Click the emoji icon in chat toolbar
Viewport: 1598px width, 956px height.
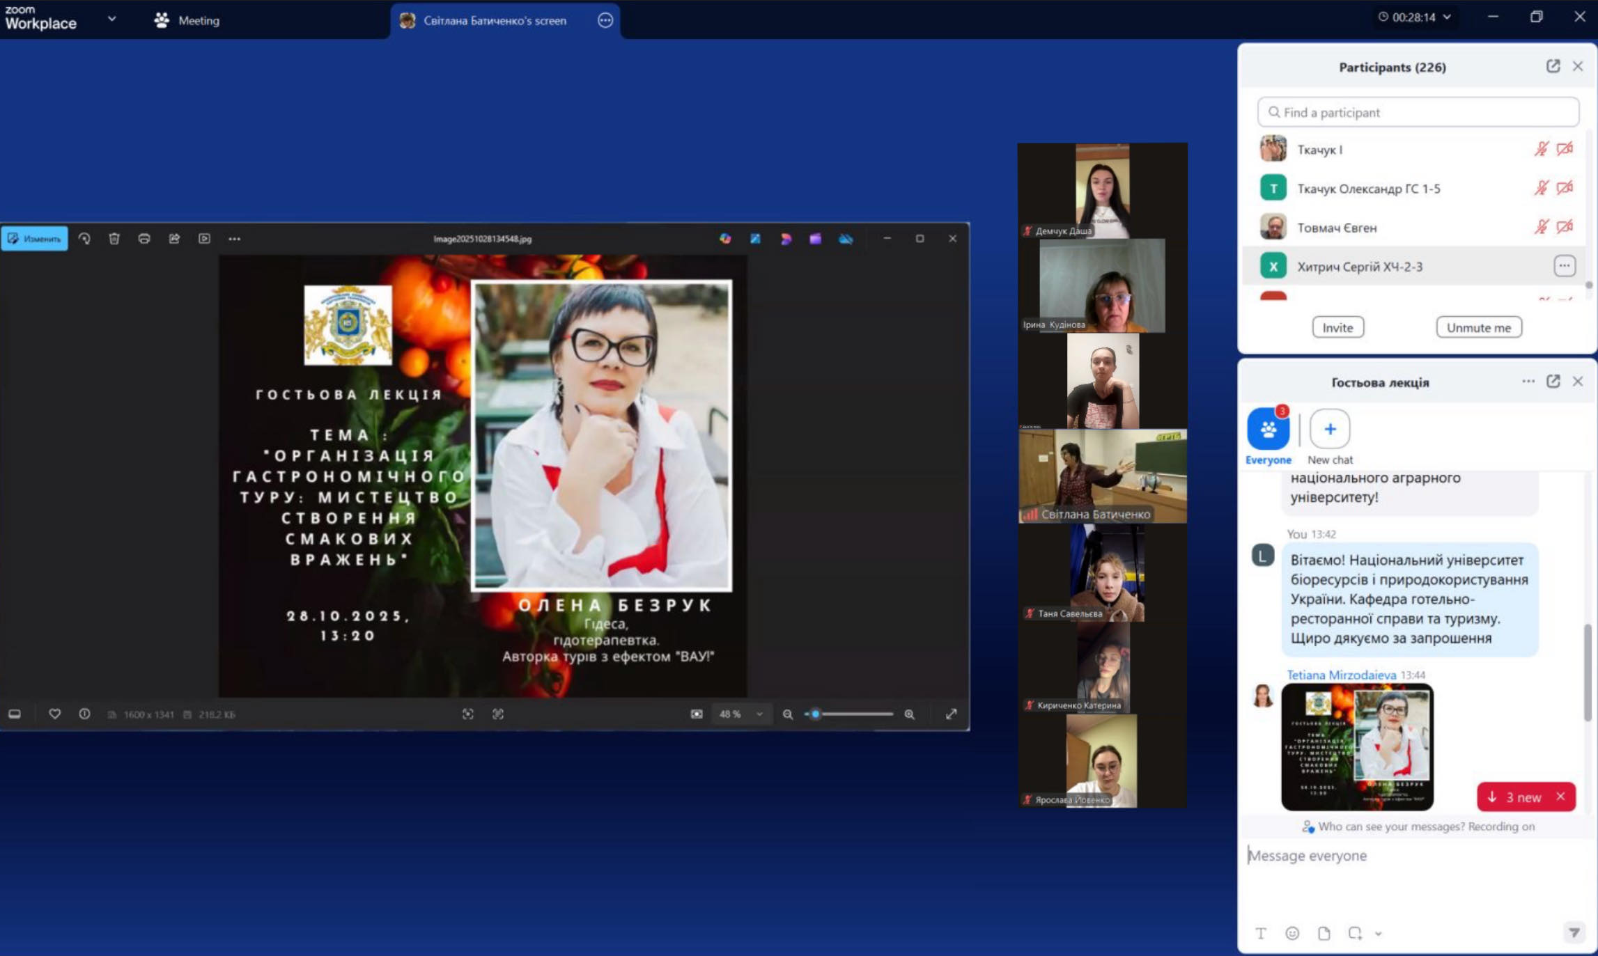click(x=1292, y=933)
